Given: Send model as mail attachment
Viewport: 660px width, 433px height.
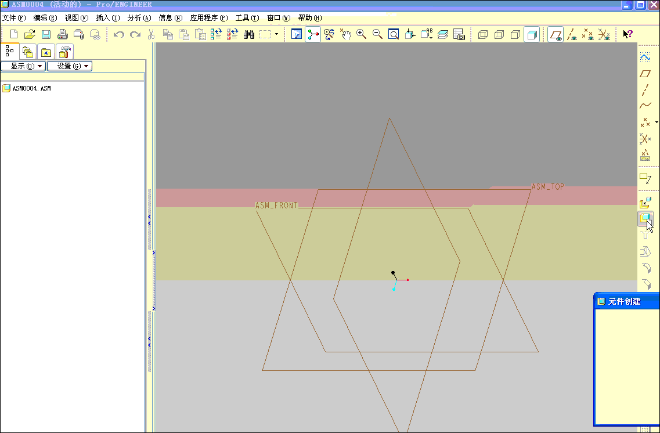Looking at the screenshot, I should pyautogui.click(x=79, y=34).
